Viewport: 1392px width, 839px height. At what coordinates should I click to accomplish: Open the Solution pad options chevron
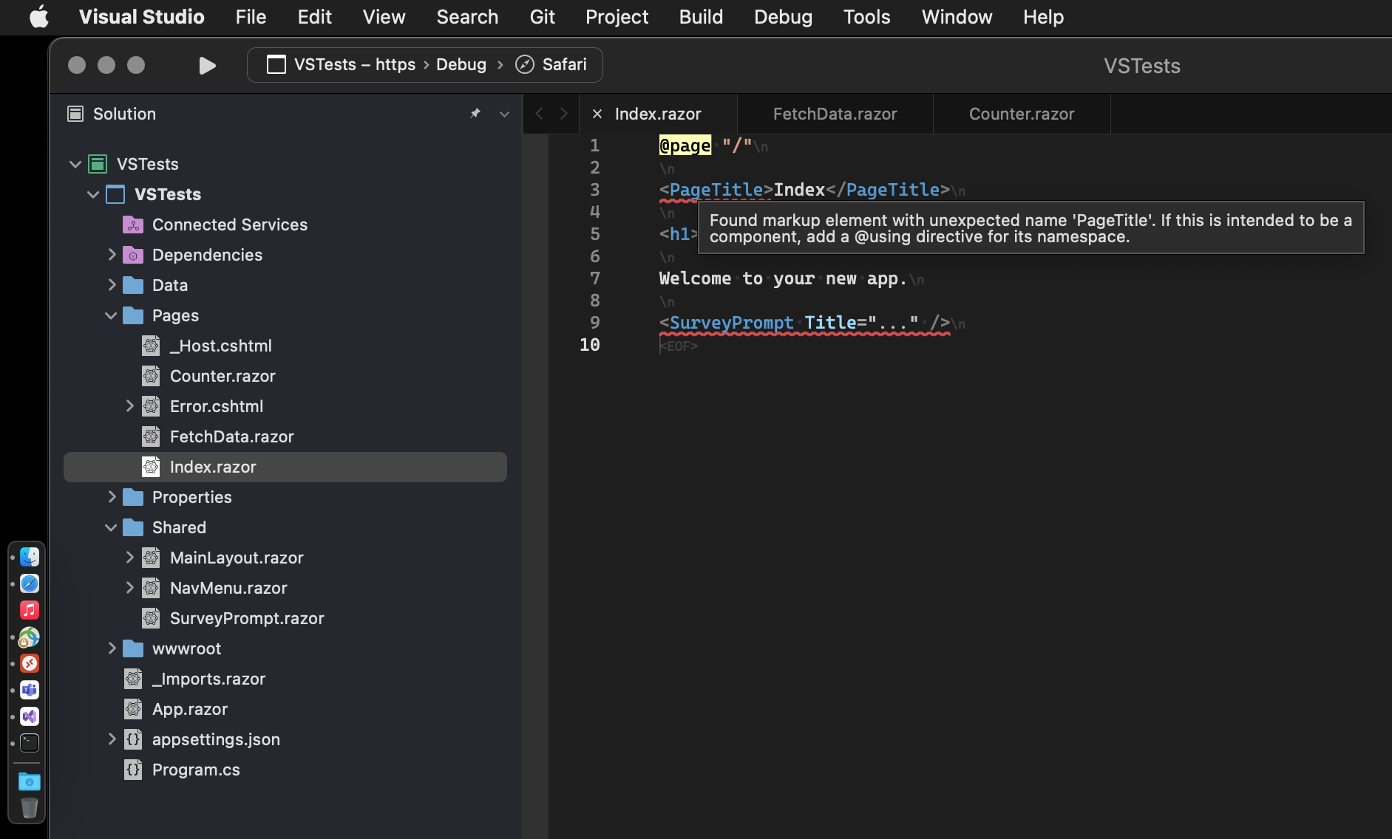(x=503, y=114)
